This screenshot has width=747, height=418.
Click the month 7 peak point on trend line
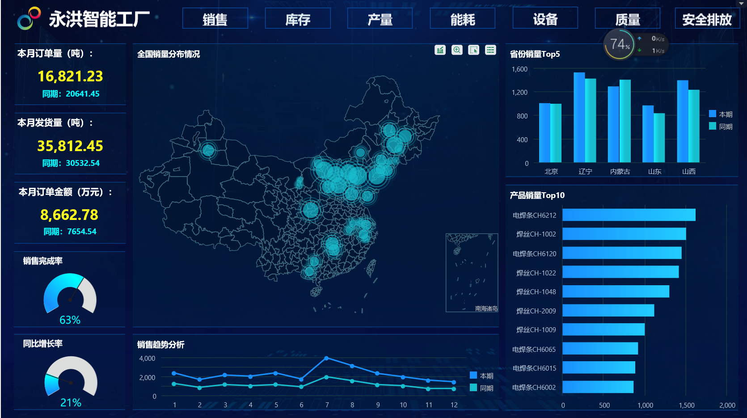tap(326, 358)
